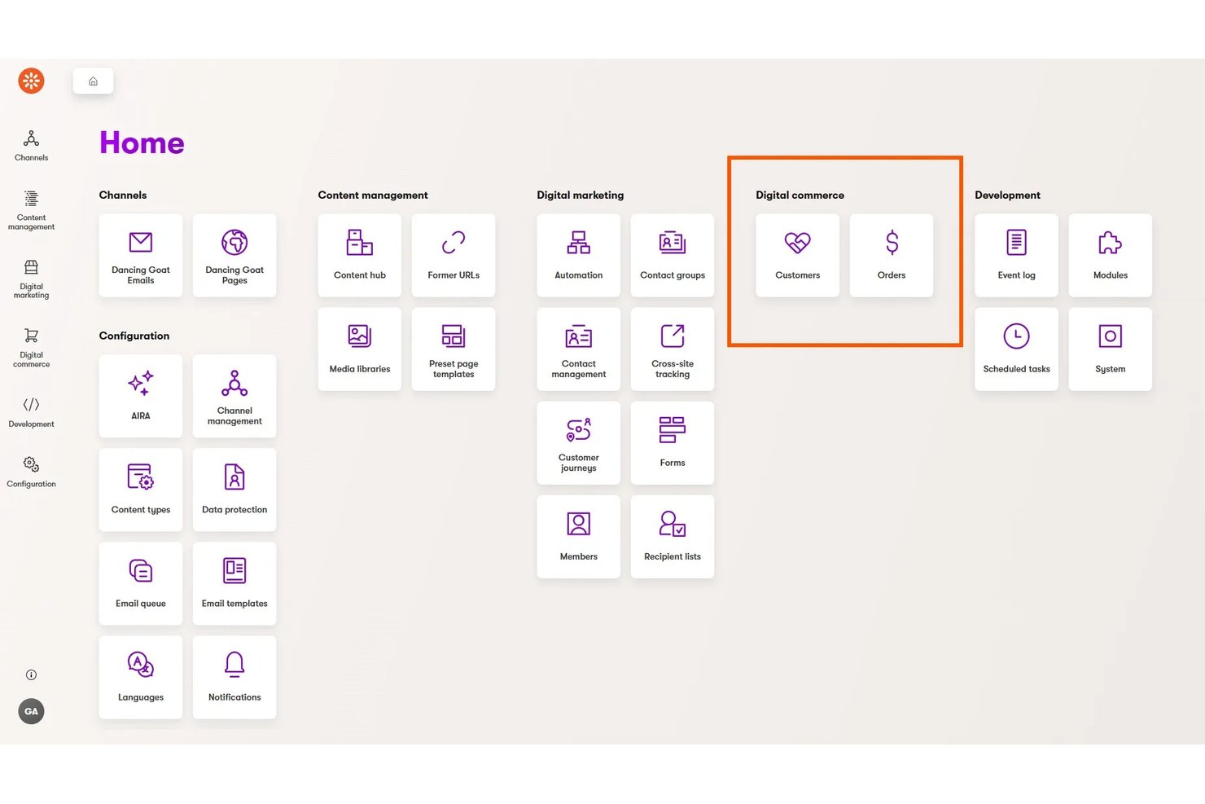The width and height of the screenshot is (1205, 804).
Task: Open Configuration in the left sidebar
Action: click(x=31, y=472)
